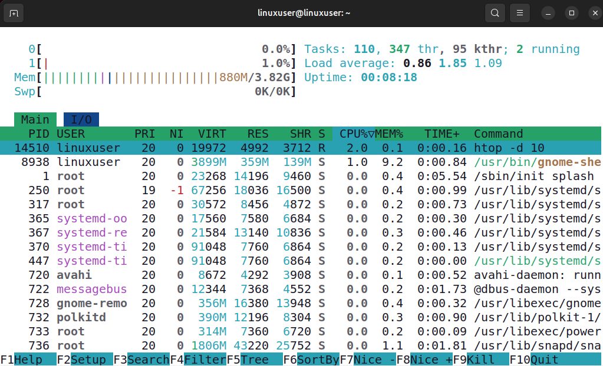The width and height of the screenshot is (603, 366).
Task: Click the F4 Filter button
Action: (198, 360)
